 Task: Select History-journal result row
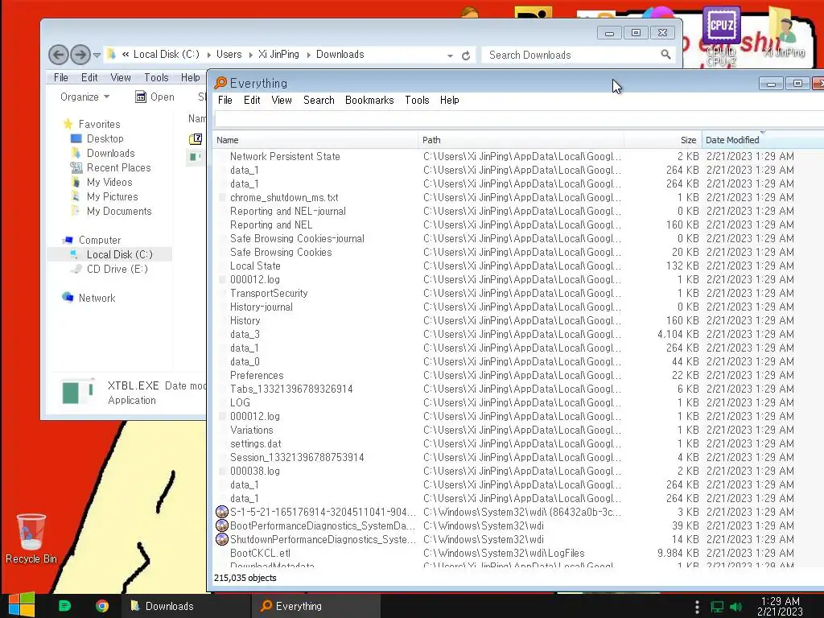tap(519, 307)
